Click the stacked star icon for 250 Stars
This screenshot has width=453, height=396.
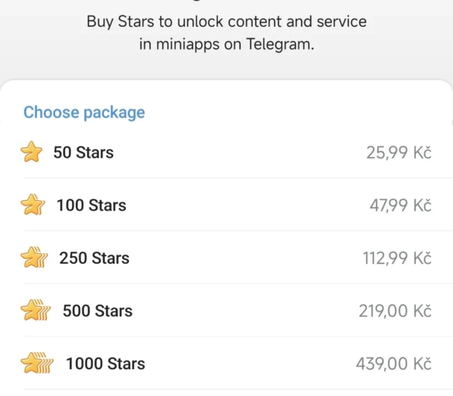pos(34,258)
